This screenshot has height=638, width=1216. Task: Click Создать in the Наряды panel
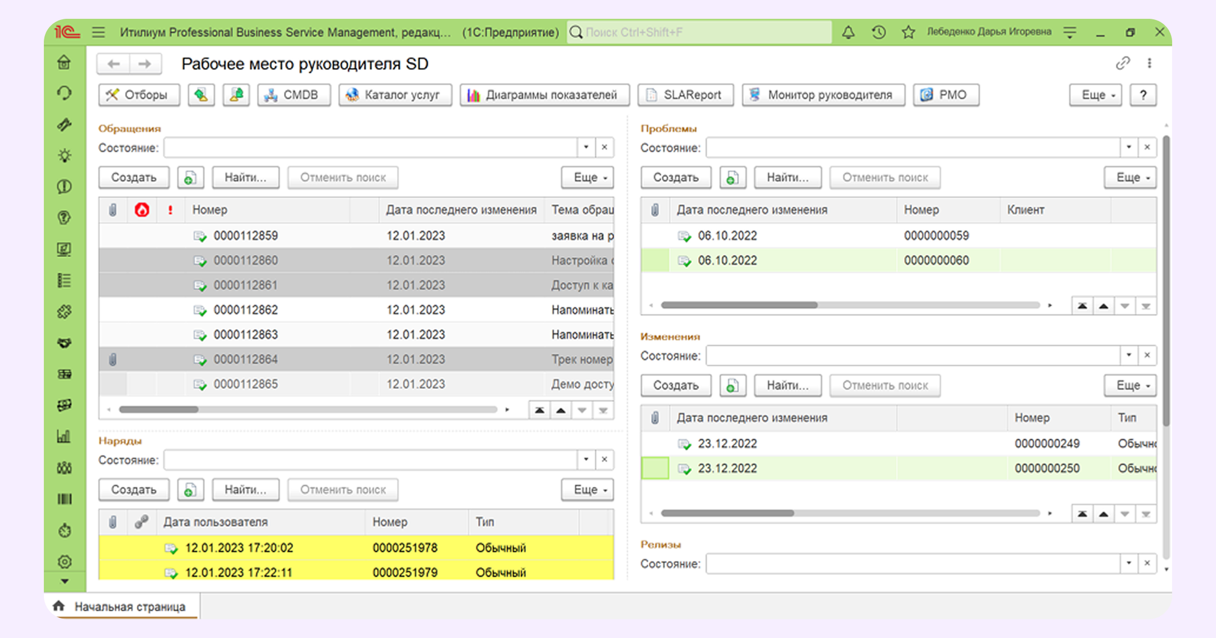(x=134, y=490)
